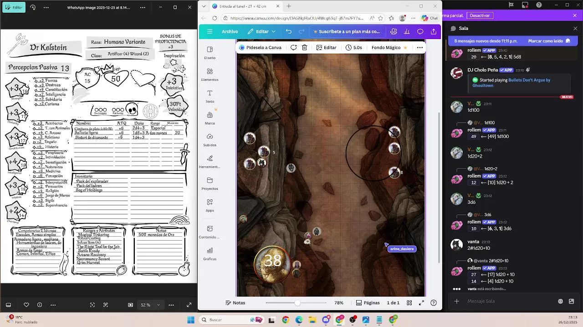
Task: Open Discord from the Windows taskbar
Action: (x=326, y=320)
